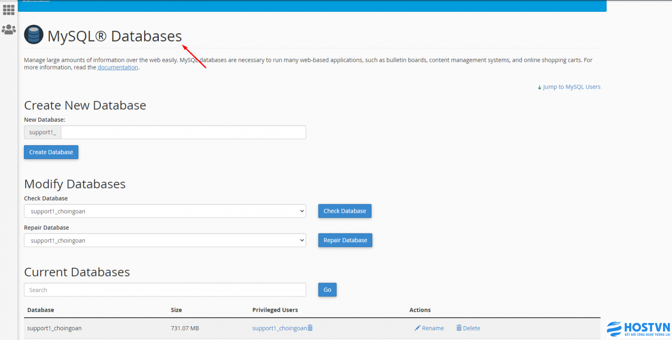Focus the New Database name field
The image size is (672, 340).
tap(184, 132)
